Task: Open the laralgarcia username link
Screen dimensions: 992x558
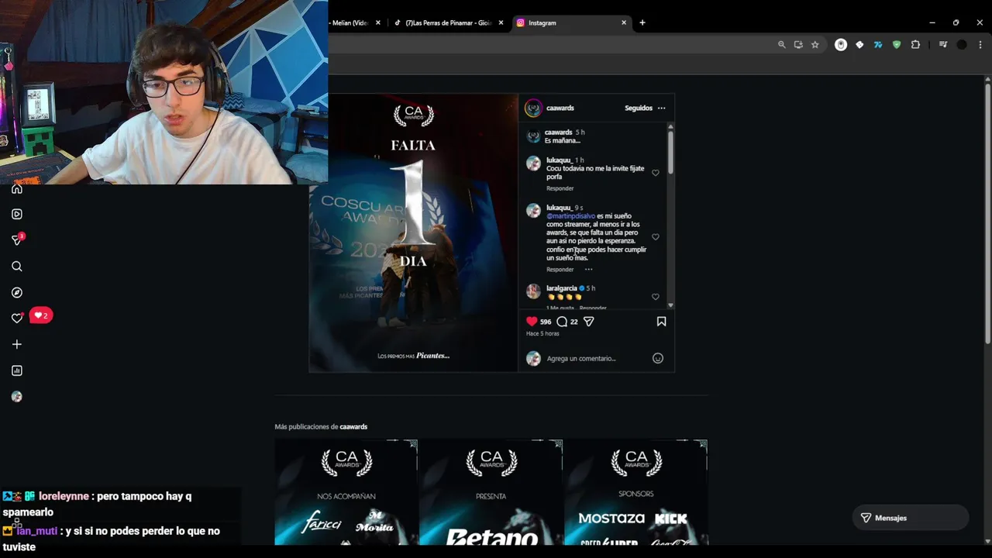Action: [562, 288]
